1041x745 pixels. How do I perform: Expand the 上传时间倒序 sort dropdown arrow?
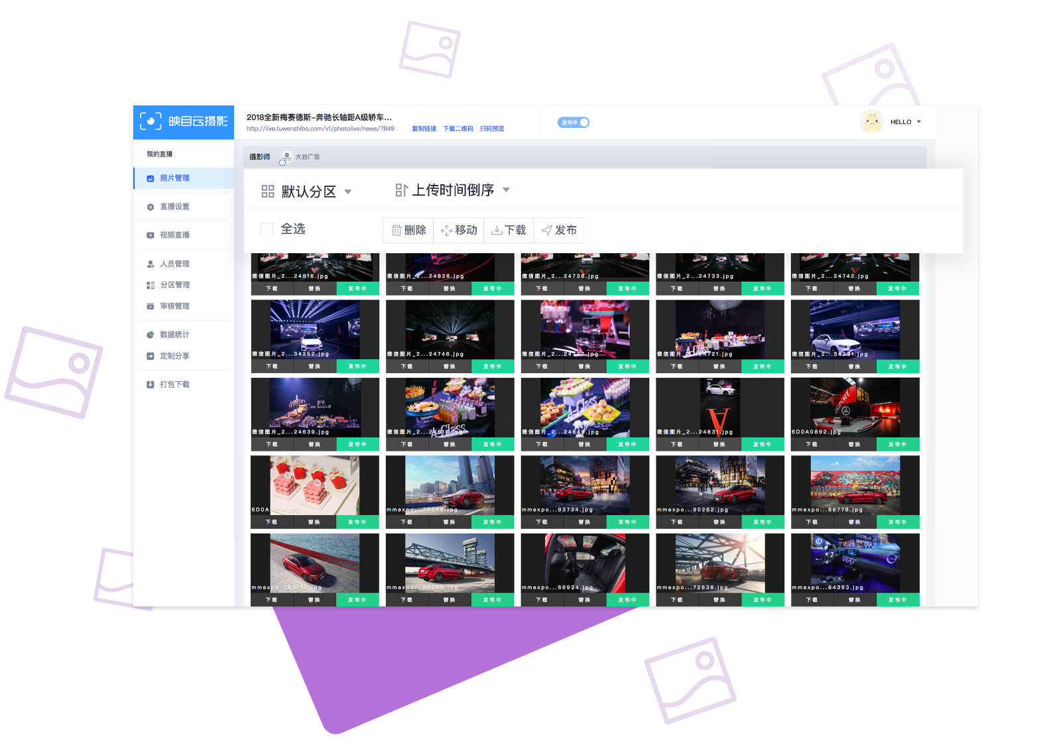coord(507,190)
